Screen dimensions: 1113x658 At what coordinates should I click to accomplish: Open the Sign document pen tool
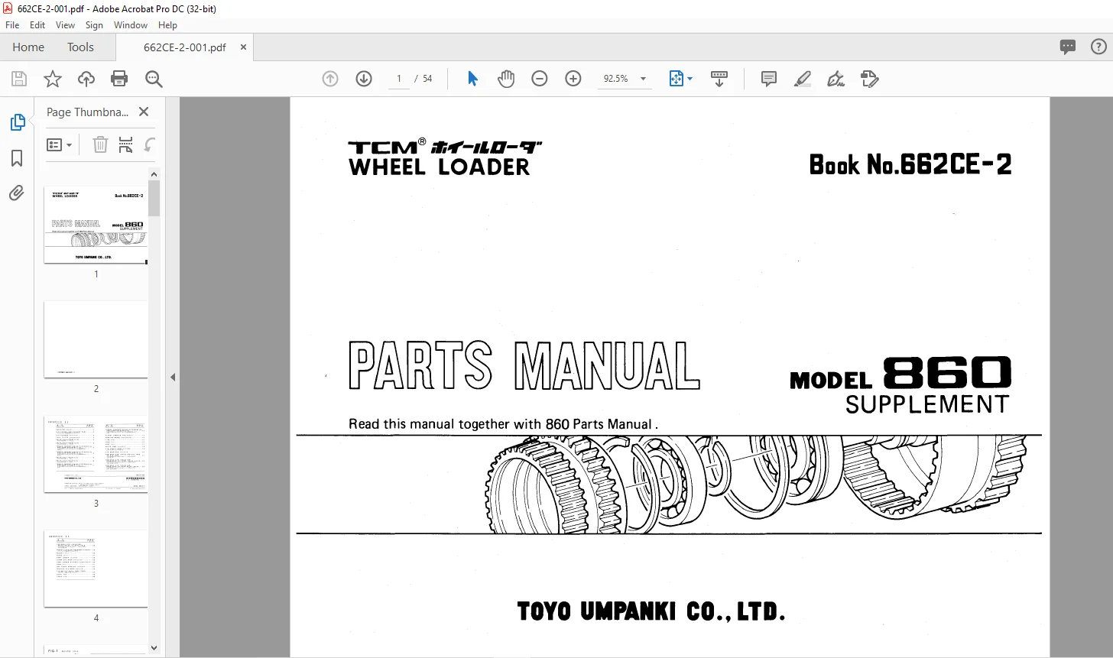[836, 79]
